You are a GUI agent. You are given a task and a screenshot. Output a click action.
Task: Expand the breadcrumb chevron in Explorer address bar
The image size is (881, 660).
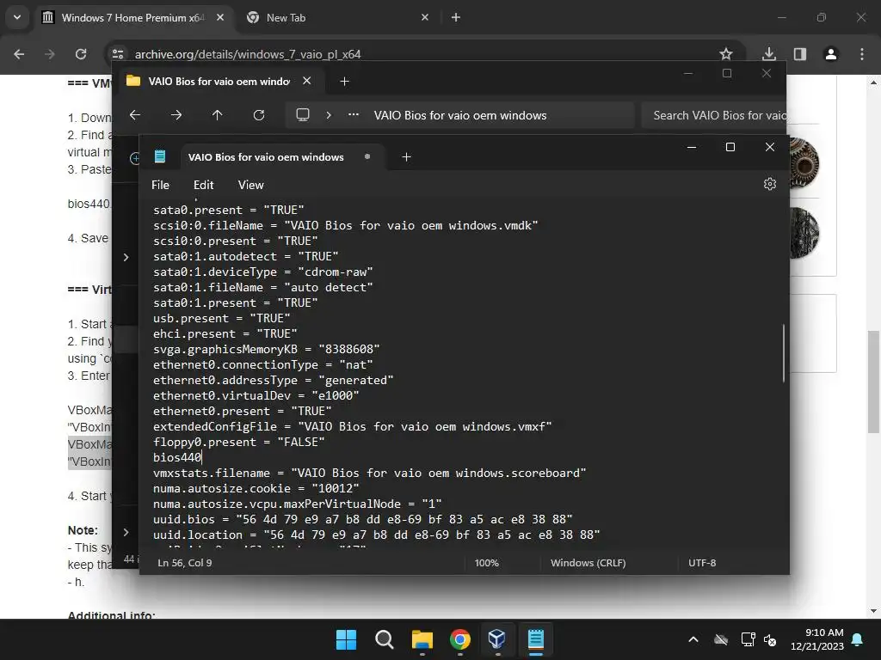pyautogui.click(x=329, y=115)
